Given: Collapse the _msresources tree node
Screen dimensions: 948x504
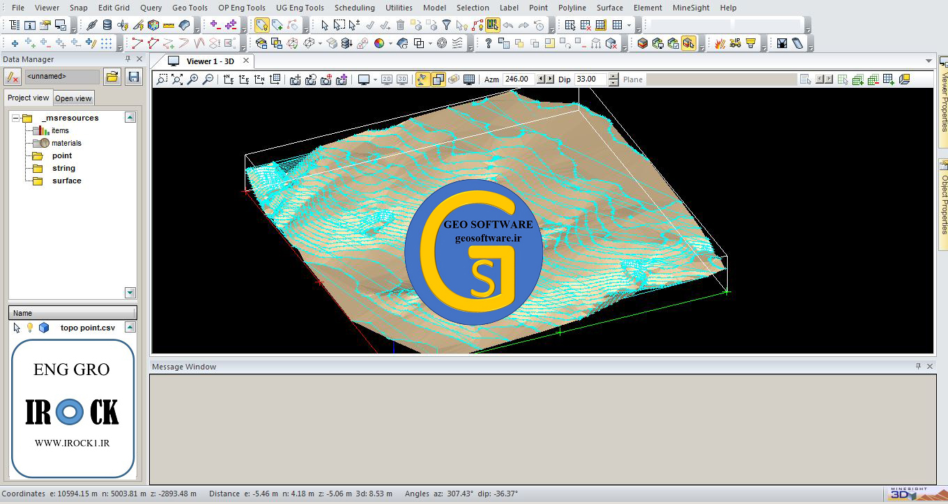Looking at the screenshot, I should [15, 118].
